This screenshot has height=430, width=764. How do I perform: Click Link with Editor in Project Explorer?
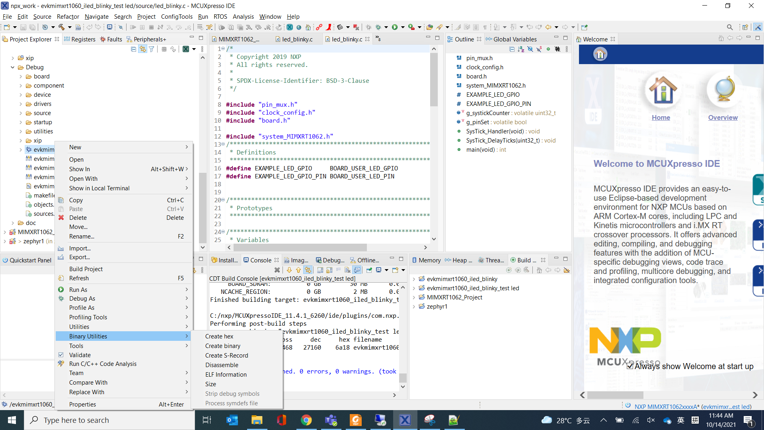click(142, 49)
